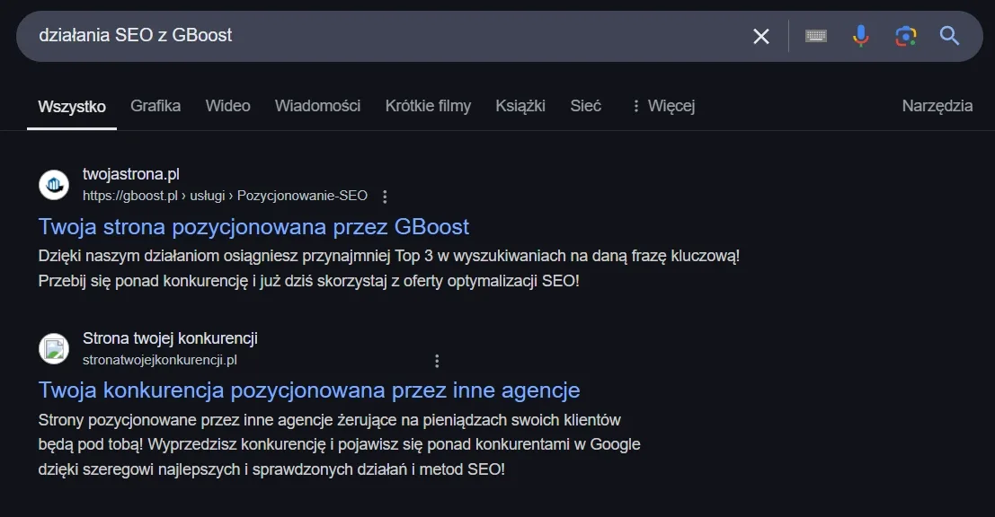The height and width of the screenshot is (517, 995).
Task: Click the twojastrona.pl site name
Action: coord(131,174)
